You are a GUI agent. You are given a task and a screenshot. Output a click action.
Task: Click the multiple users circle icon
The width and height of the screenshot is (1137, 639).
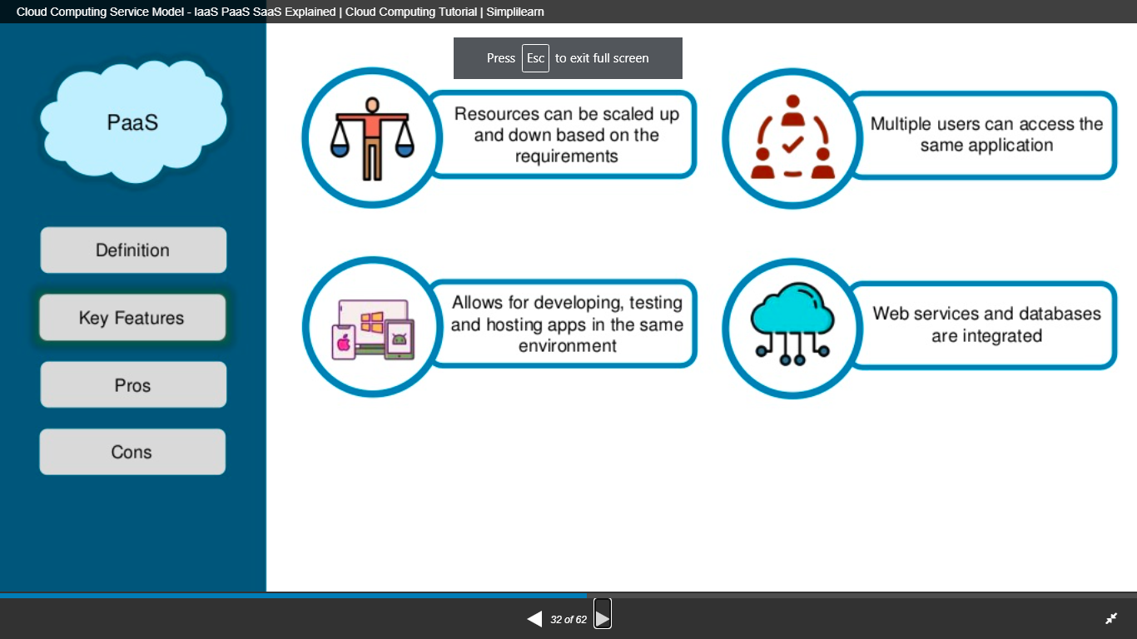[792, 138]
